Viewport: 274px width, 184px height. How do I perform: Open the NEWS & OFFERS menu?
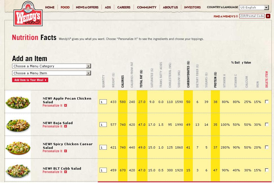(x=87, y=7)
